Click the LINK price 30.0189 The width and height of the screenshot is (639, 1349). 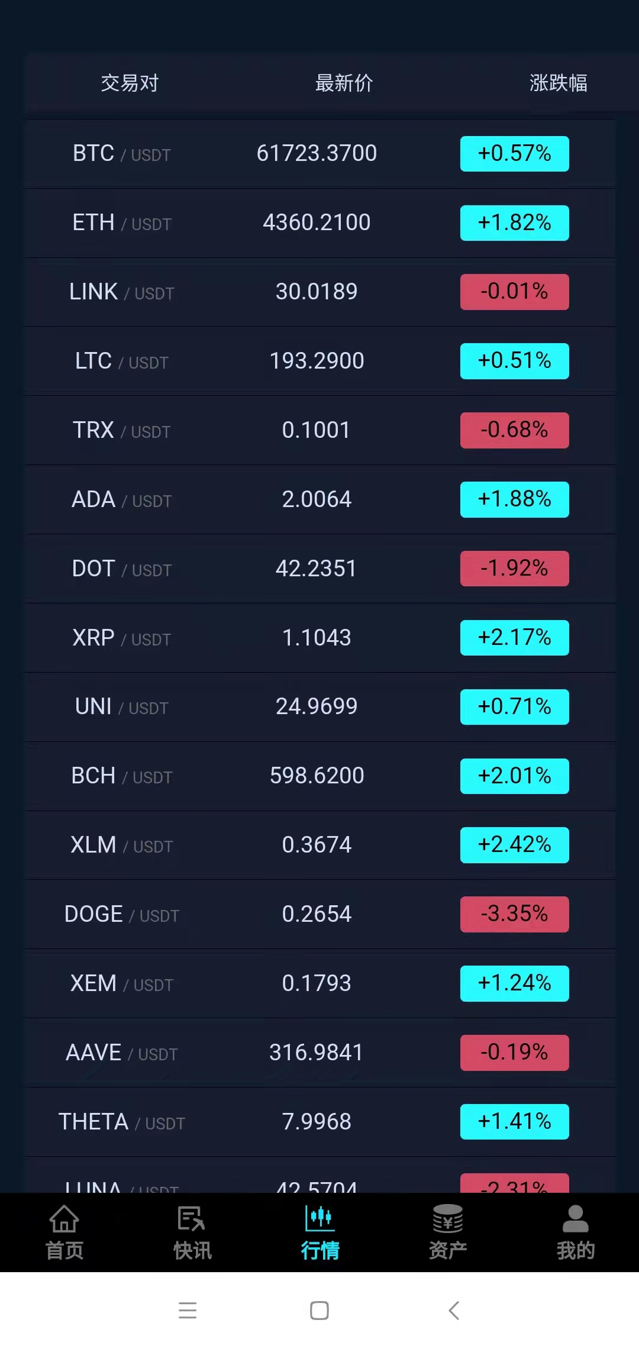pyautogui.click(x=317, y=292)
